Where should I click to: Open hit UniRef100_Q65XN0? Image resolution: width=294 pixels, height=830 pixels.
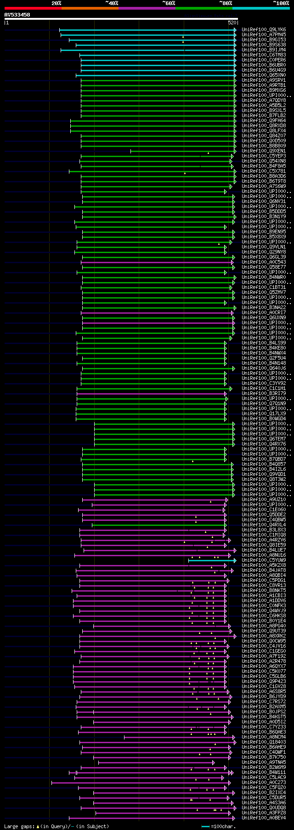point(264,75)
